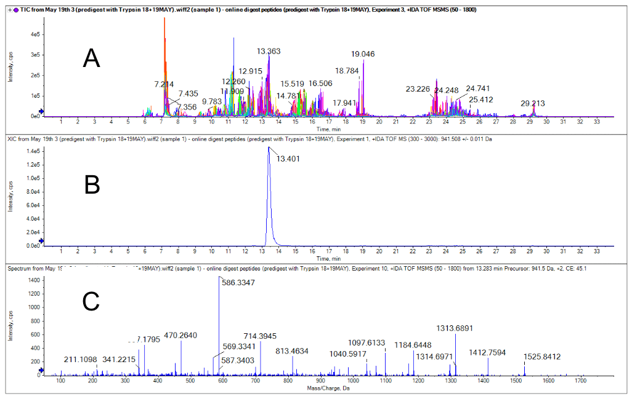Click the 29.213 peak label
The width and height of the screenshot is (632, 399).
[x=532, y=103]
